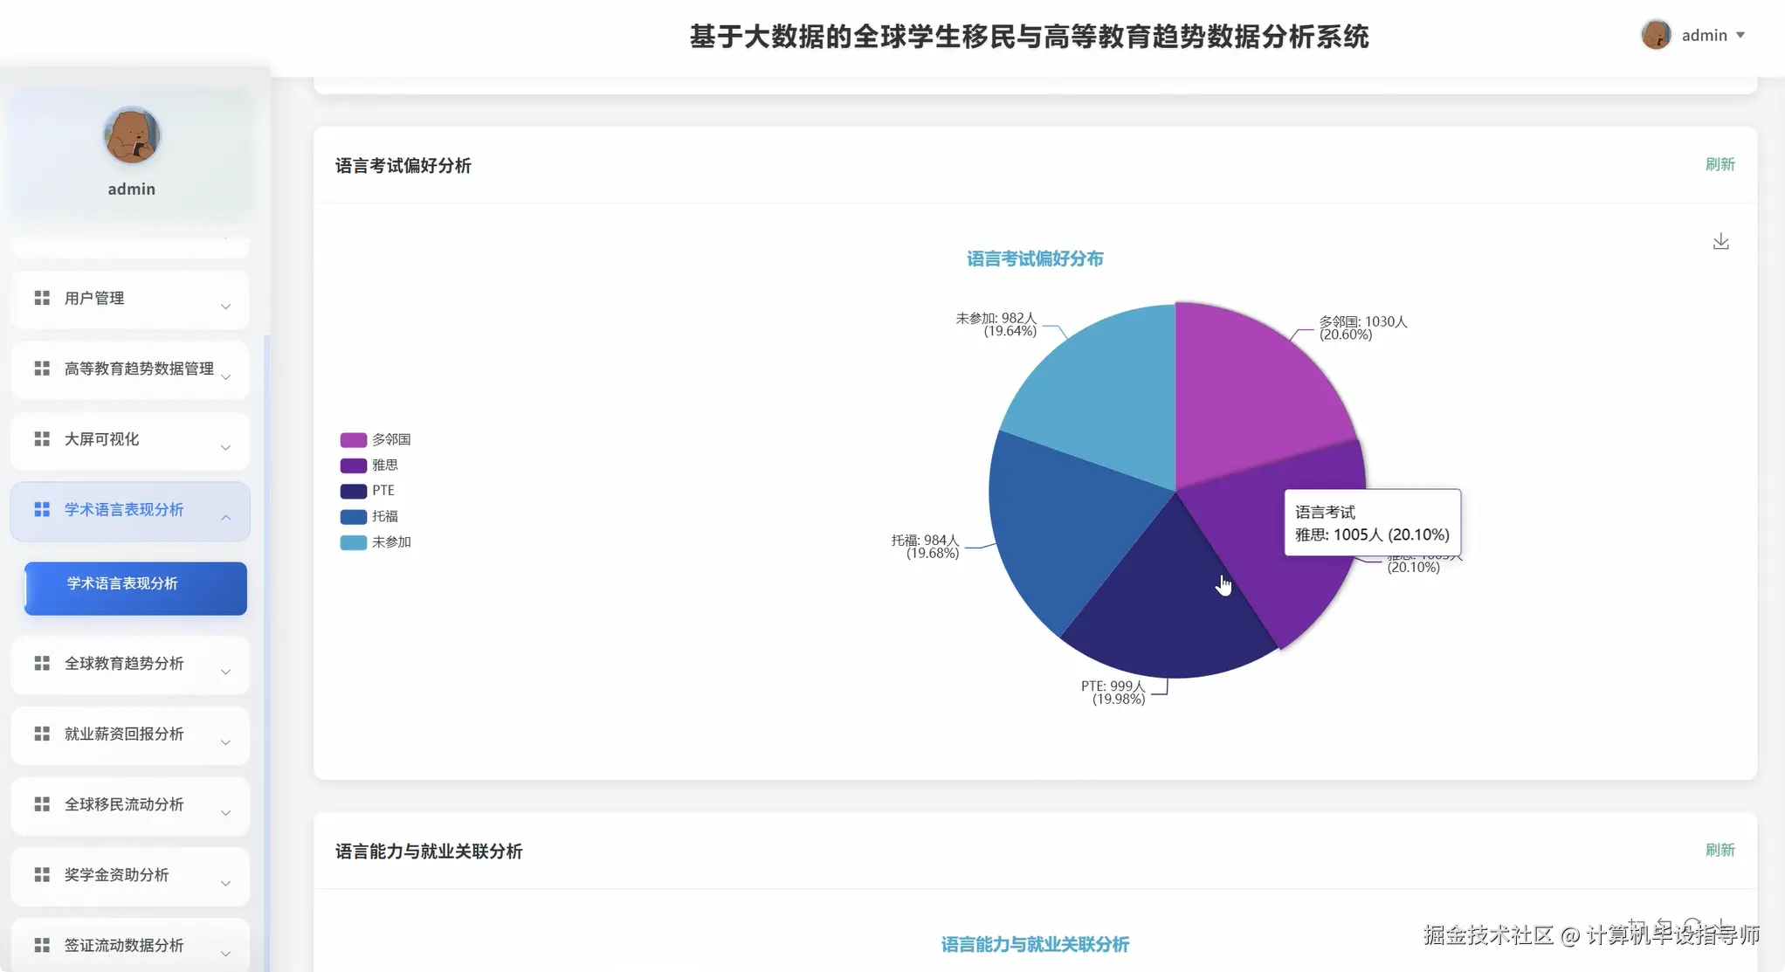Screen dimensions: 1785x972
Task: Click the download icon above the pie chart
Action: point(1720,241)
